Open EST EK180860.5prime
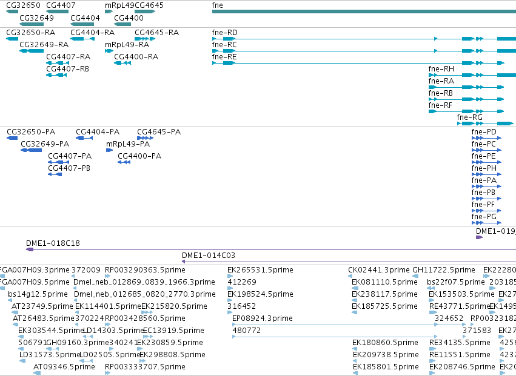Screen dimensions: 516x376 [386, 343]
